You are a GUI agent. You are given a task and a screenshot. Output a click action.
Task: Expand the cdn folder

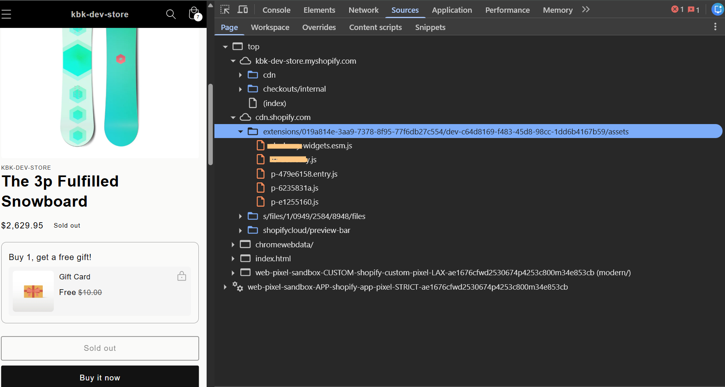pos(241,75)
